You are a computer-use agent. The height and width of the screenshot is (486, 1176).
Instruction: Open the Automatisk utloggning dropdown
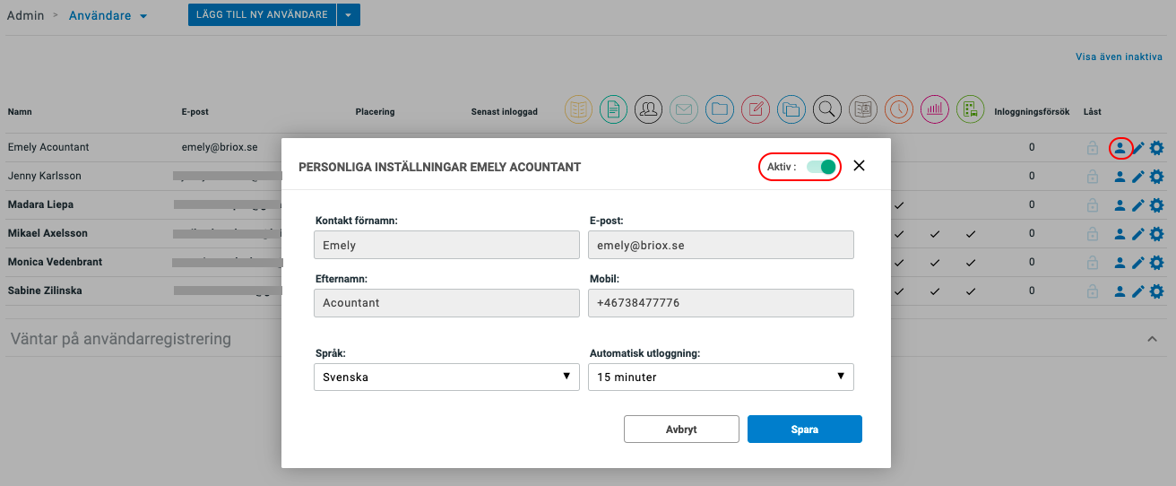pos(721,378)
